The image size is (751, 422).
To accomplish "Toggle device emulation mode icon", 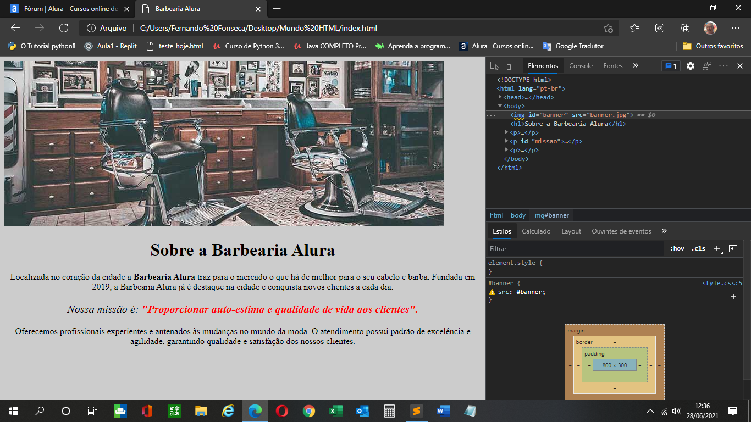I will point(511,66).
